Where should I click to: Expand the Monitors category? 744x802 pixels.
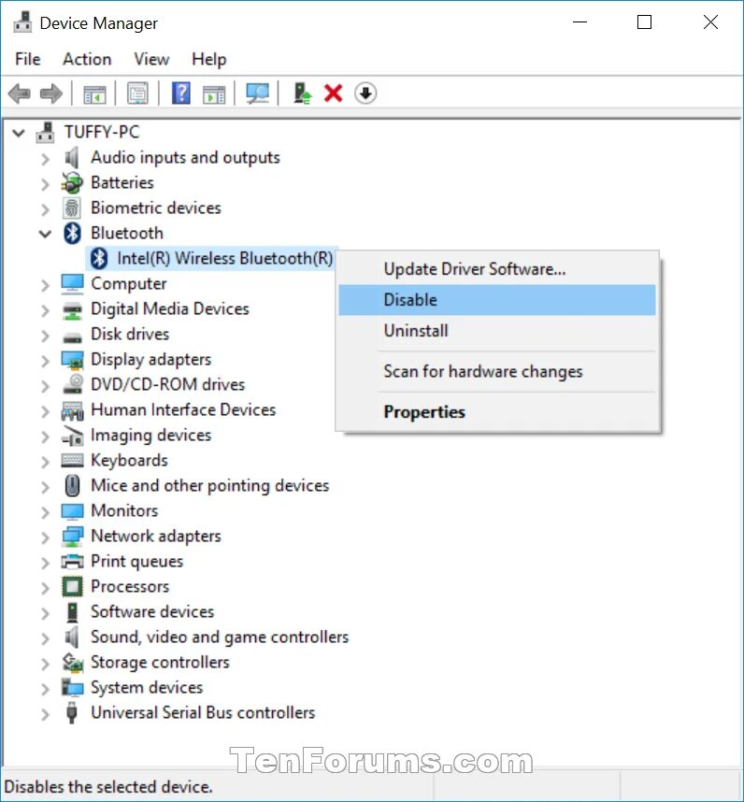(x=45, y=512)
